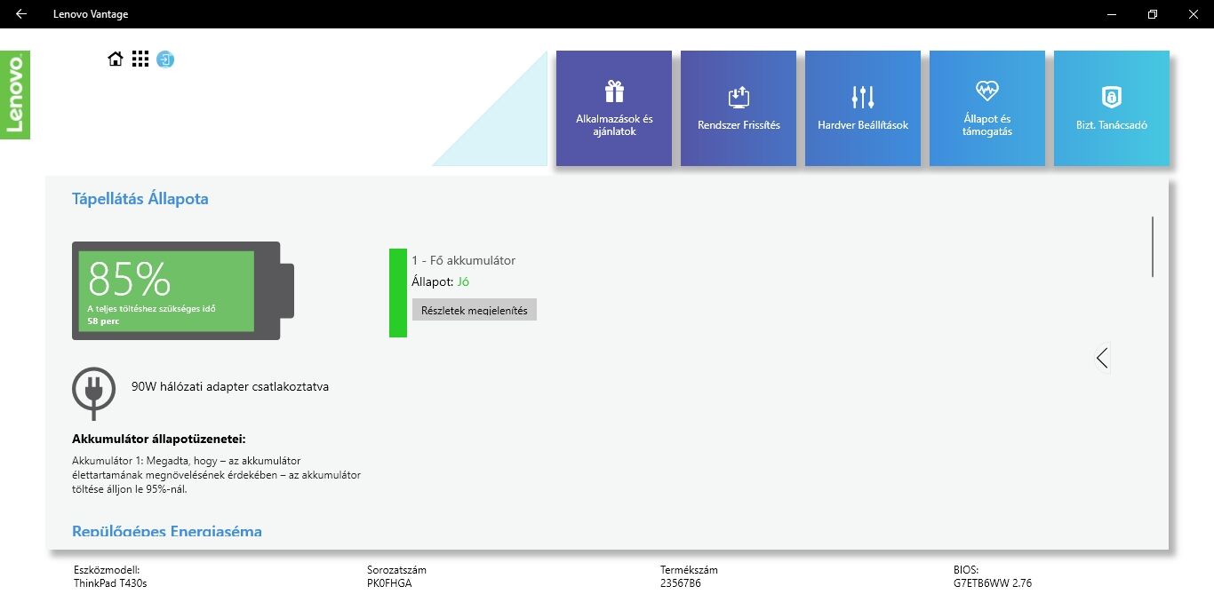Click the Lenovo Vantage window title

[91, 14]
